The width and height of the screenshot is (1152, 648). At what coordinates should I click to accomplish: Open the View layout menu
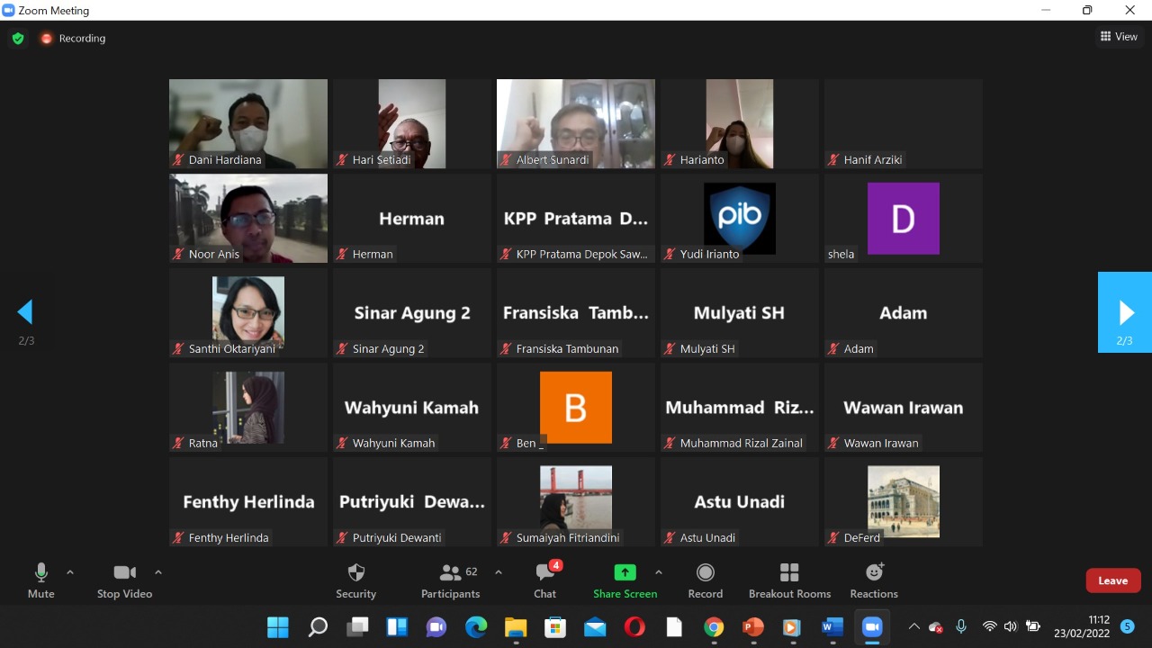1119,37
